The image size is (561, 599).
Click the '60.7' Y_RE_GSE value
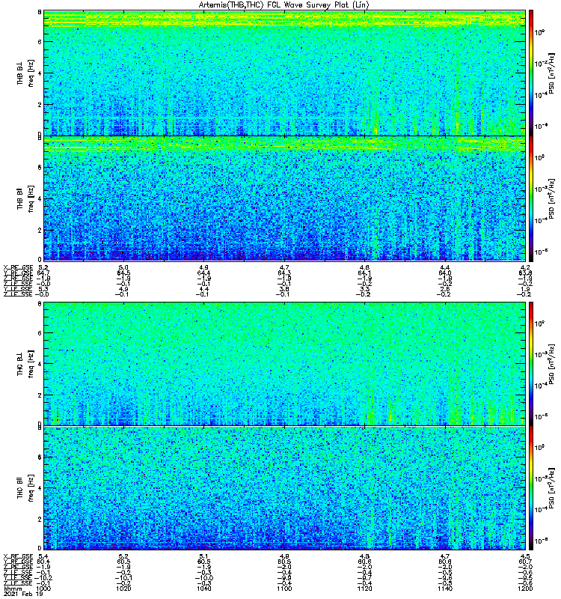(x=525, y=562)
